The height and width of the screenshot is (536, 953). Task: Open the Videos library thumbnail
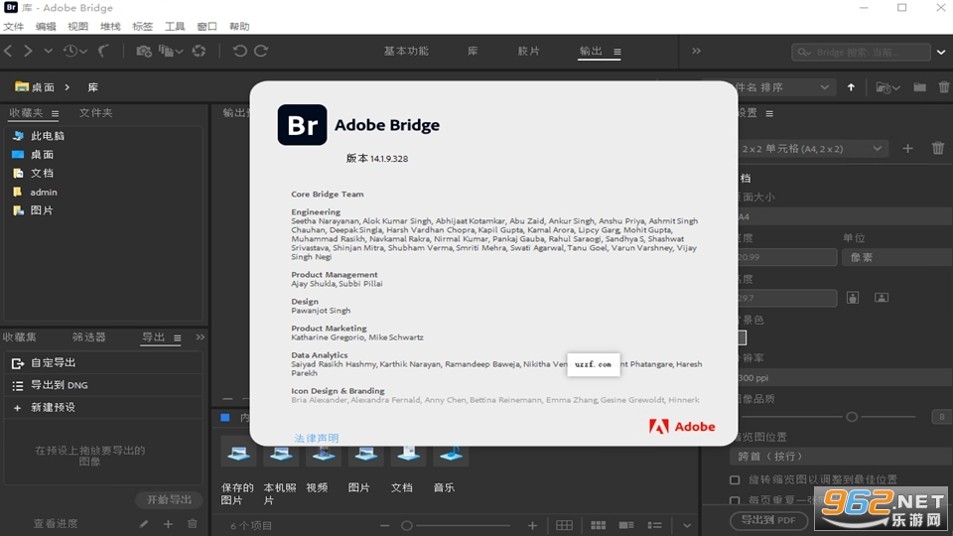click(323, 454)
